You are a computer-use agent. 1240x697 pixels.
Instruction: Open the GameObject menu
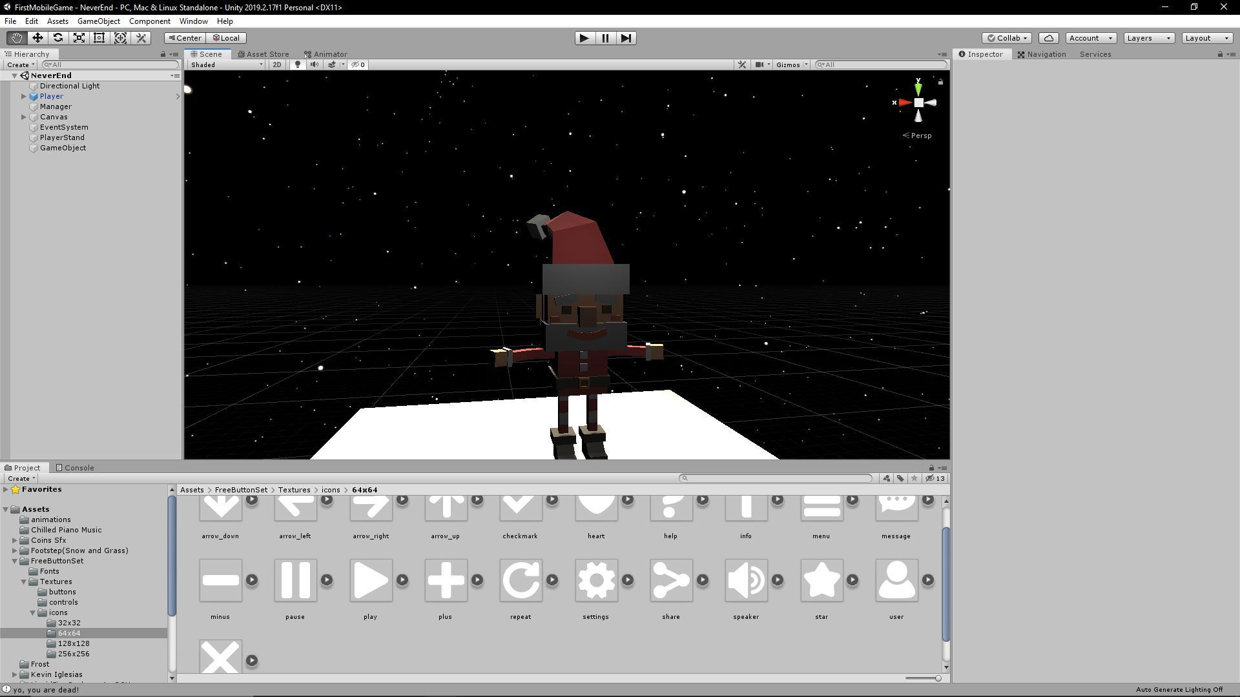tap(98, 21)
